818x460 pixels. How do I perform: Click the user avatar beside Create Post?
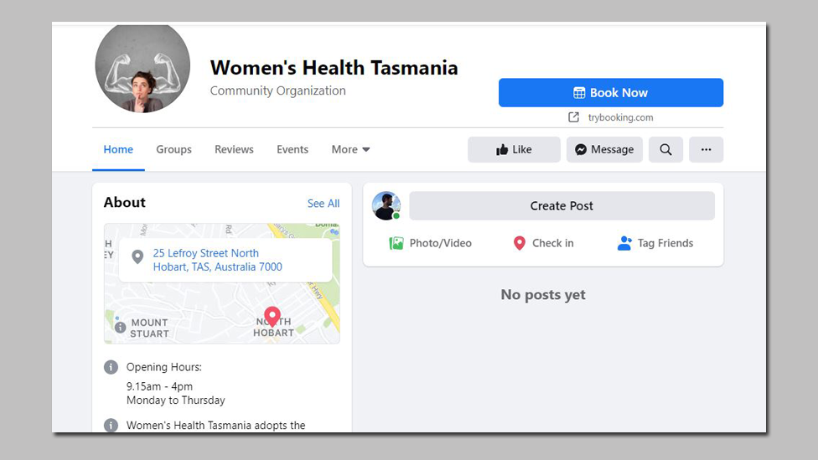click(x=386, y=205)
